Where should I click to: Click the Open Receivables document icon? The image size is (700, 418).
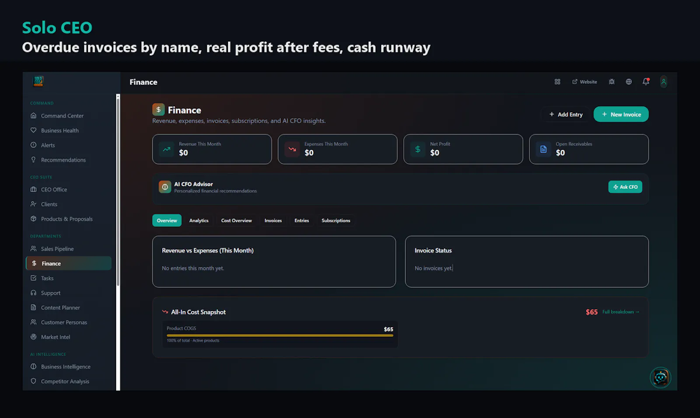pyautogui.click(x=543, y=149)
